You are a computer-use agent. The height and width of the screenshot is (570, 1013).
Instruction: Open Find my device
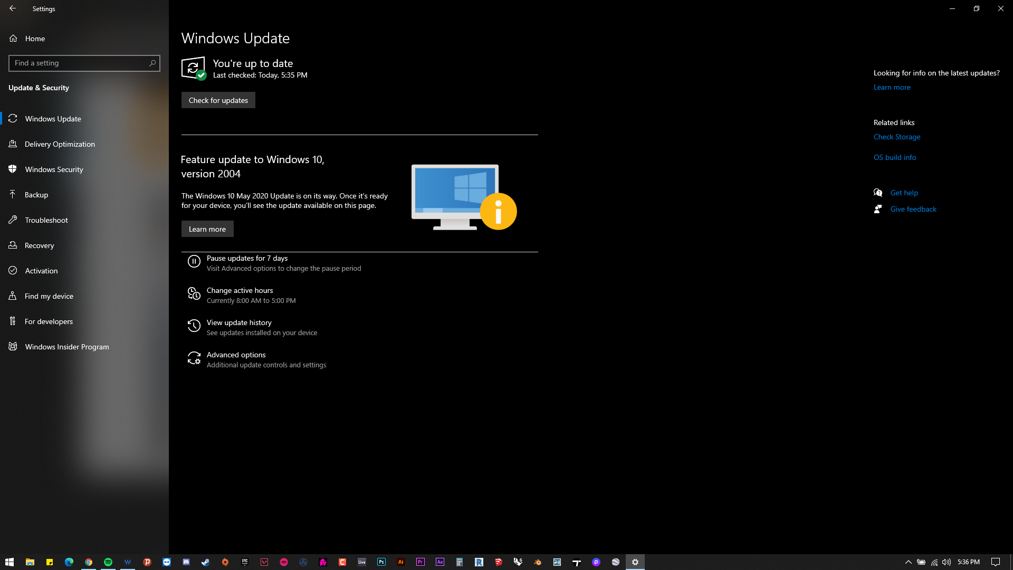(x=49, y=296)
